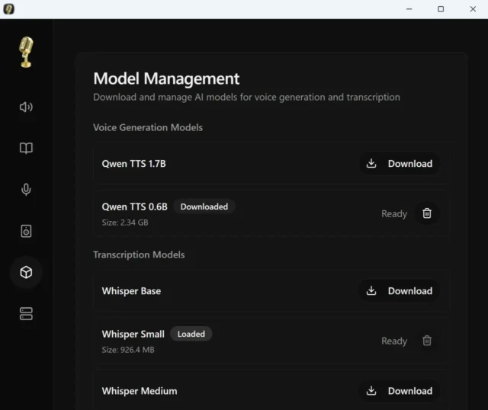
Task: Delete the Qwen TTS 0.6B model
Action: tap(427, 213)
